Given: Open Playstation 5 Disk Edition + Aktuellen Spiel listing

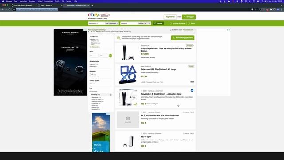Looking at the screenshot, I should point(161,94).
